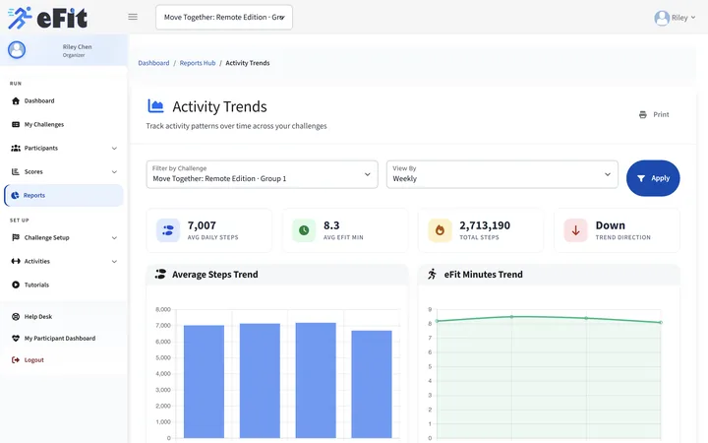Viewport: 708px width, 443px height.
Task: Click the Activity Trends chart icon
Action: pyautogui.click(x=155, y=106)
